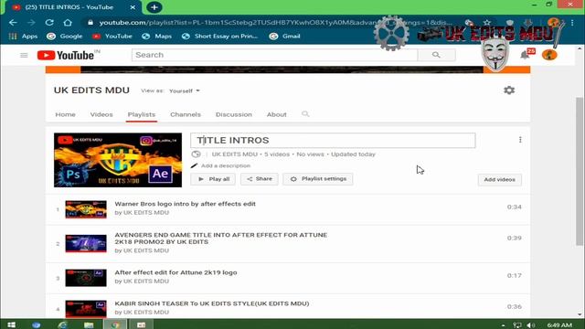Click the 0:34 duration text
Viewport: 585px width, 329px height.
click(x=514, y=207)
